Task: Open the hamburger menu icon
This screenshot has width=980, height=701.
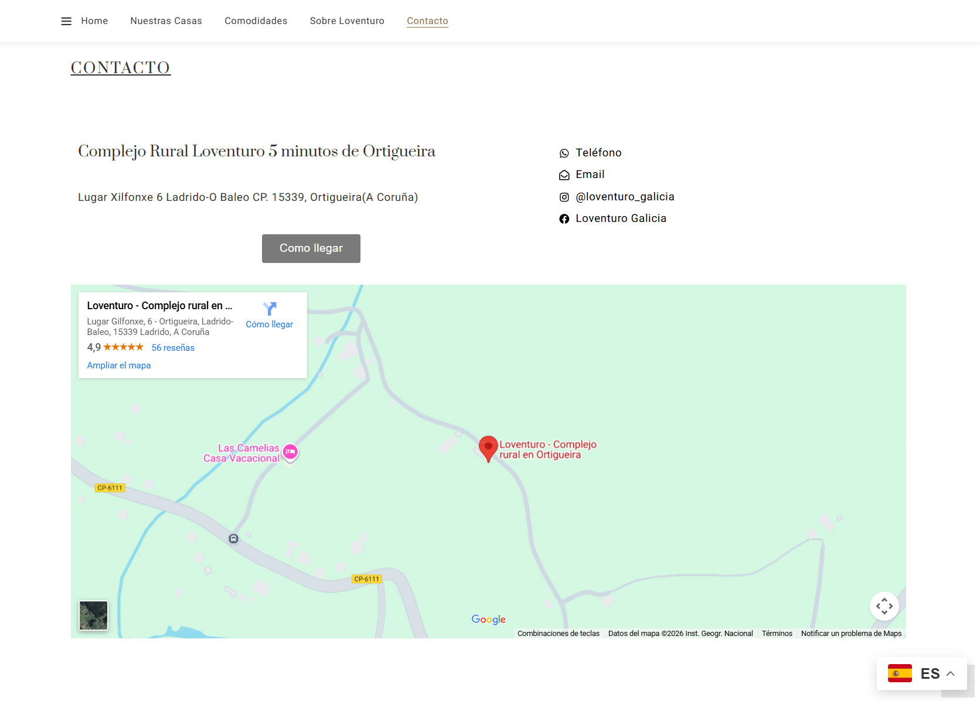Action: click(66, 21)
